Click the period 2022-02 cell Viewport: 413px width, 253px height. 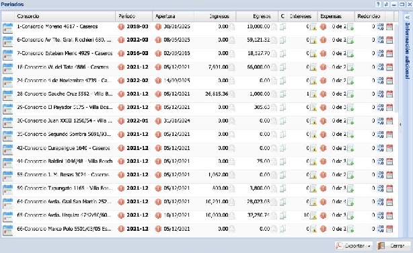[137, 80]
